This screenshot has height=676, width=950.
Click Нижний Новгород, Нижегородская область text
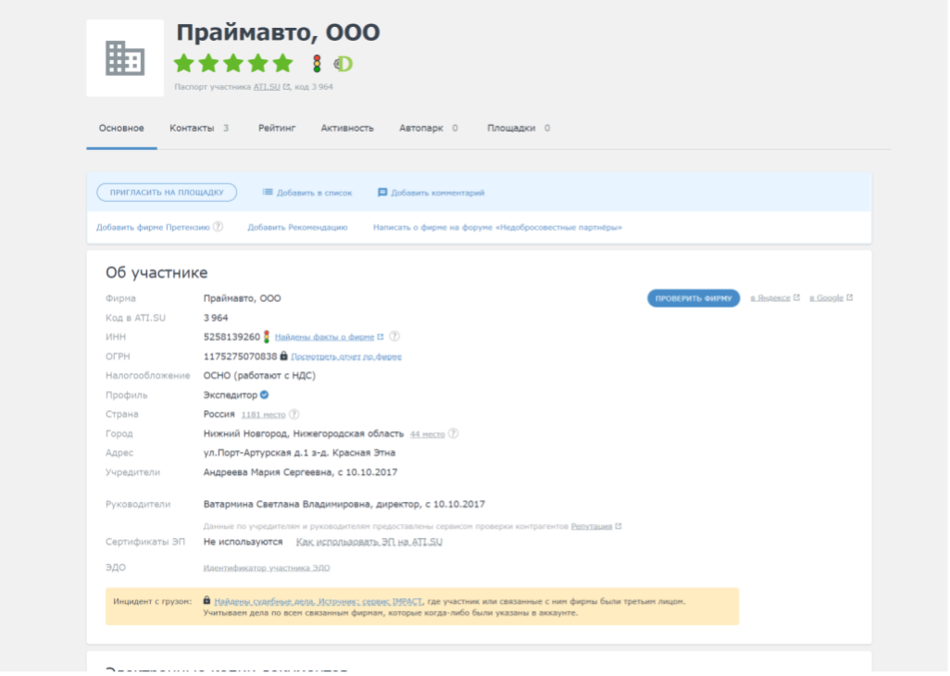coord(304,433)
